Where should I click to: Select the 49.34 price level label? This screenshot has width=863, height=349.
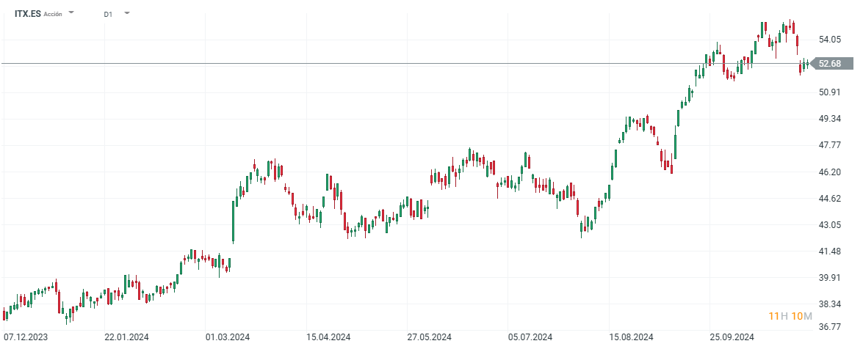[x=830, y=119]
